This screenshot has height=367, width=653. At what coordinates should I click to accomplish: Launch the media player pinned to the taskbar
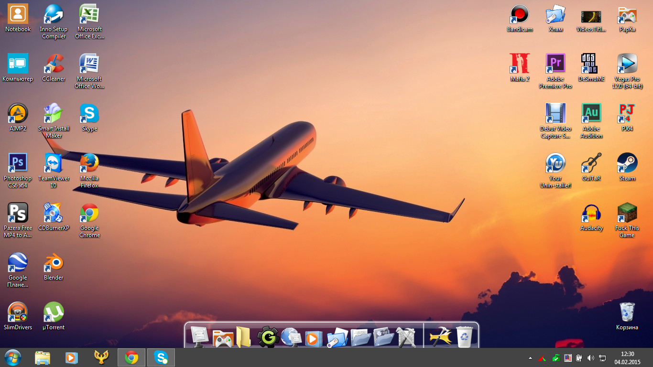(71, 357)
